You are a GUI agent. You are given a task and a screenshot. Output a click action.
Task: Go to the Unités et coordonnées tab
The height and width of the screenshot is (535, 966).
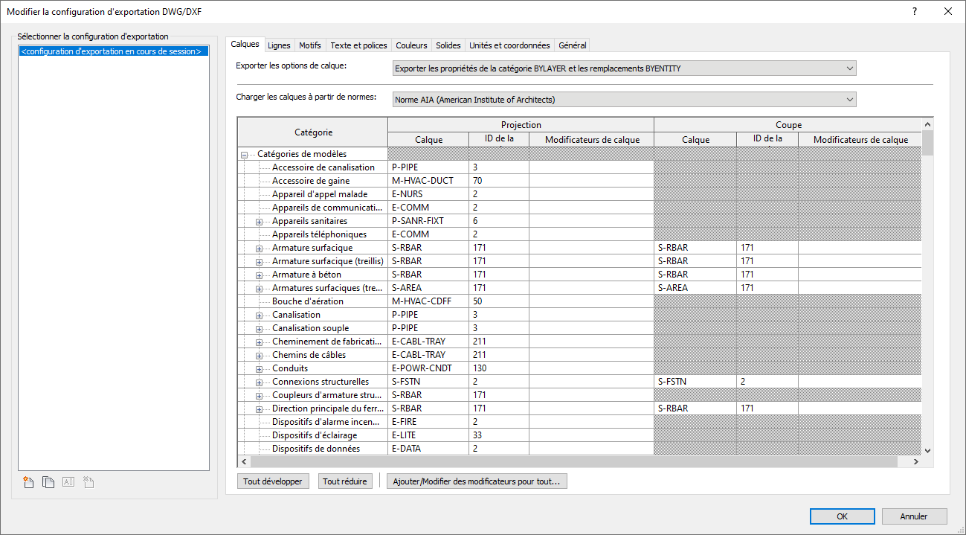pyautogui.click(x=509, y=45)
